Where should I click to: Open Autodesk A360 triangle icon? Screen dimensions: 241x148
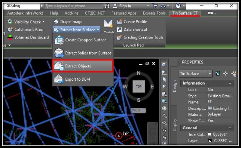pyautogui.click(x=163, y=6)
